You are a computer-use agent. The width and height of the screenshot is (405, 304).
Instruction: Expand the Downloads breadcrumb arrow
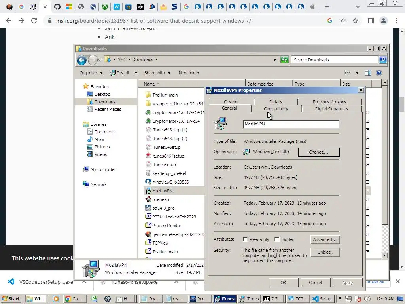[157, 59]
